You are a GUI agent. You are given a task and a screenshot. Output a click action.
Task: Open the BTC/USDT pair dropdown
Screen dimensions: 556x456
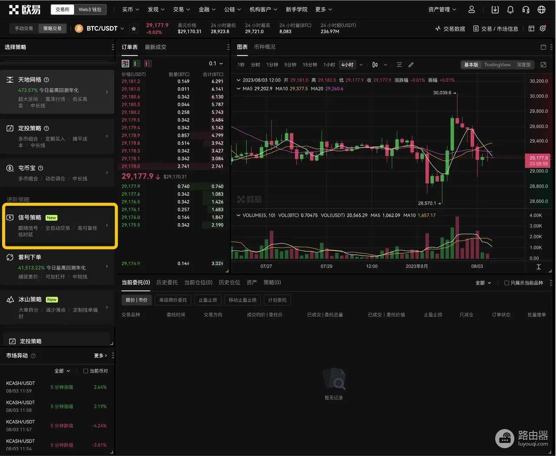(105, 29)
